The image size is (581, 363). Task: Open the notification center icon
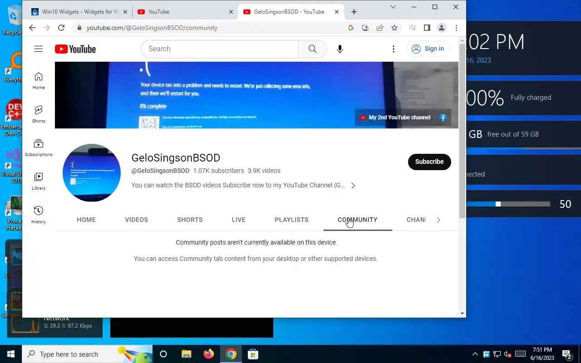pyautogui.click(x=566, y=354)
